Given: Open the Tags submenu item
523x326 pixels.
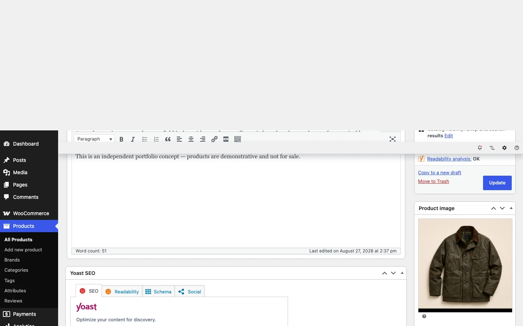Looking at the screenshot, I should 9,280.
